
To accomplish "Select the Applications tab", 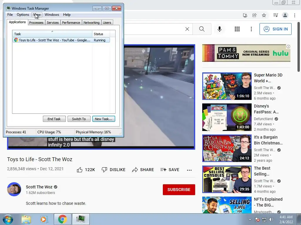I will point(17,22).
